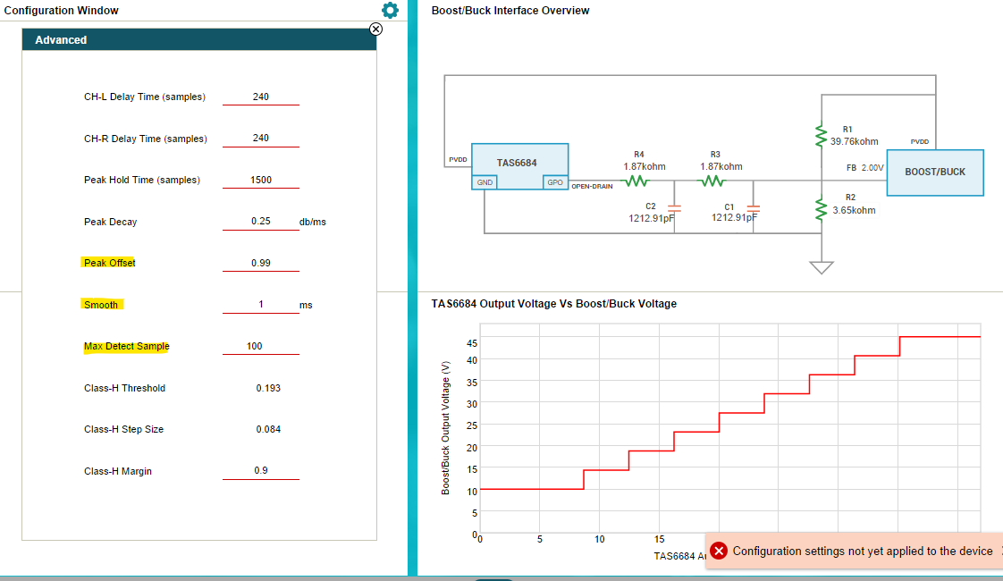Select the R4 1.87kohm resistor symbol

pyautogui.click(x=636, y=181)
